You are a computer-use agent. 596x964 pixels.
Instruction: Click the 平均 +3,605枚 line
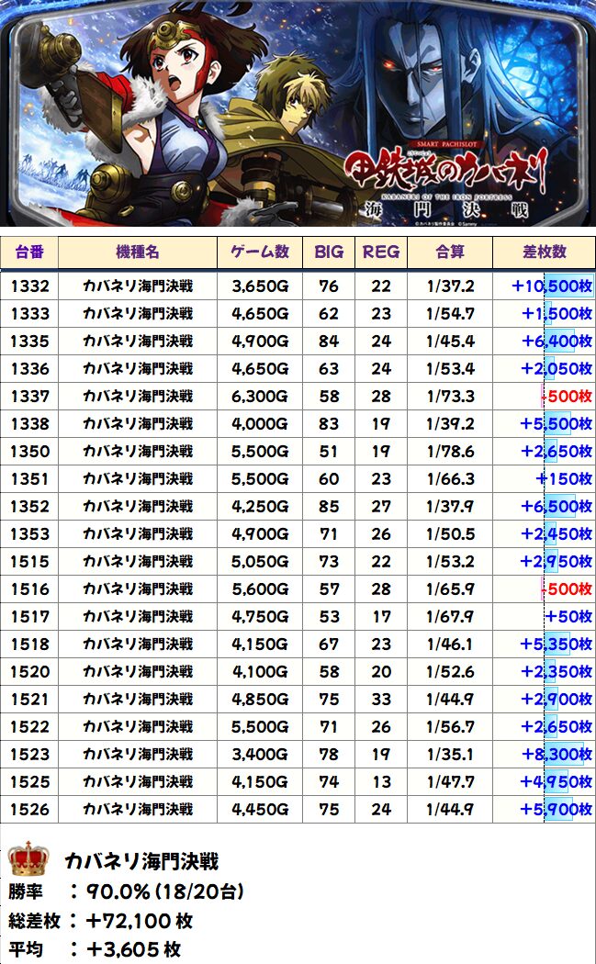pos(94,948)
